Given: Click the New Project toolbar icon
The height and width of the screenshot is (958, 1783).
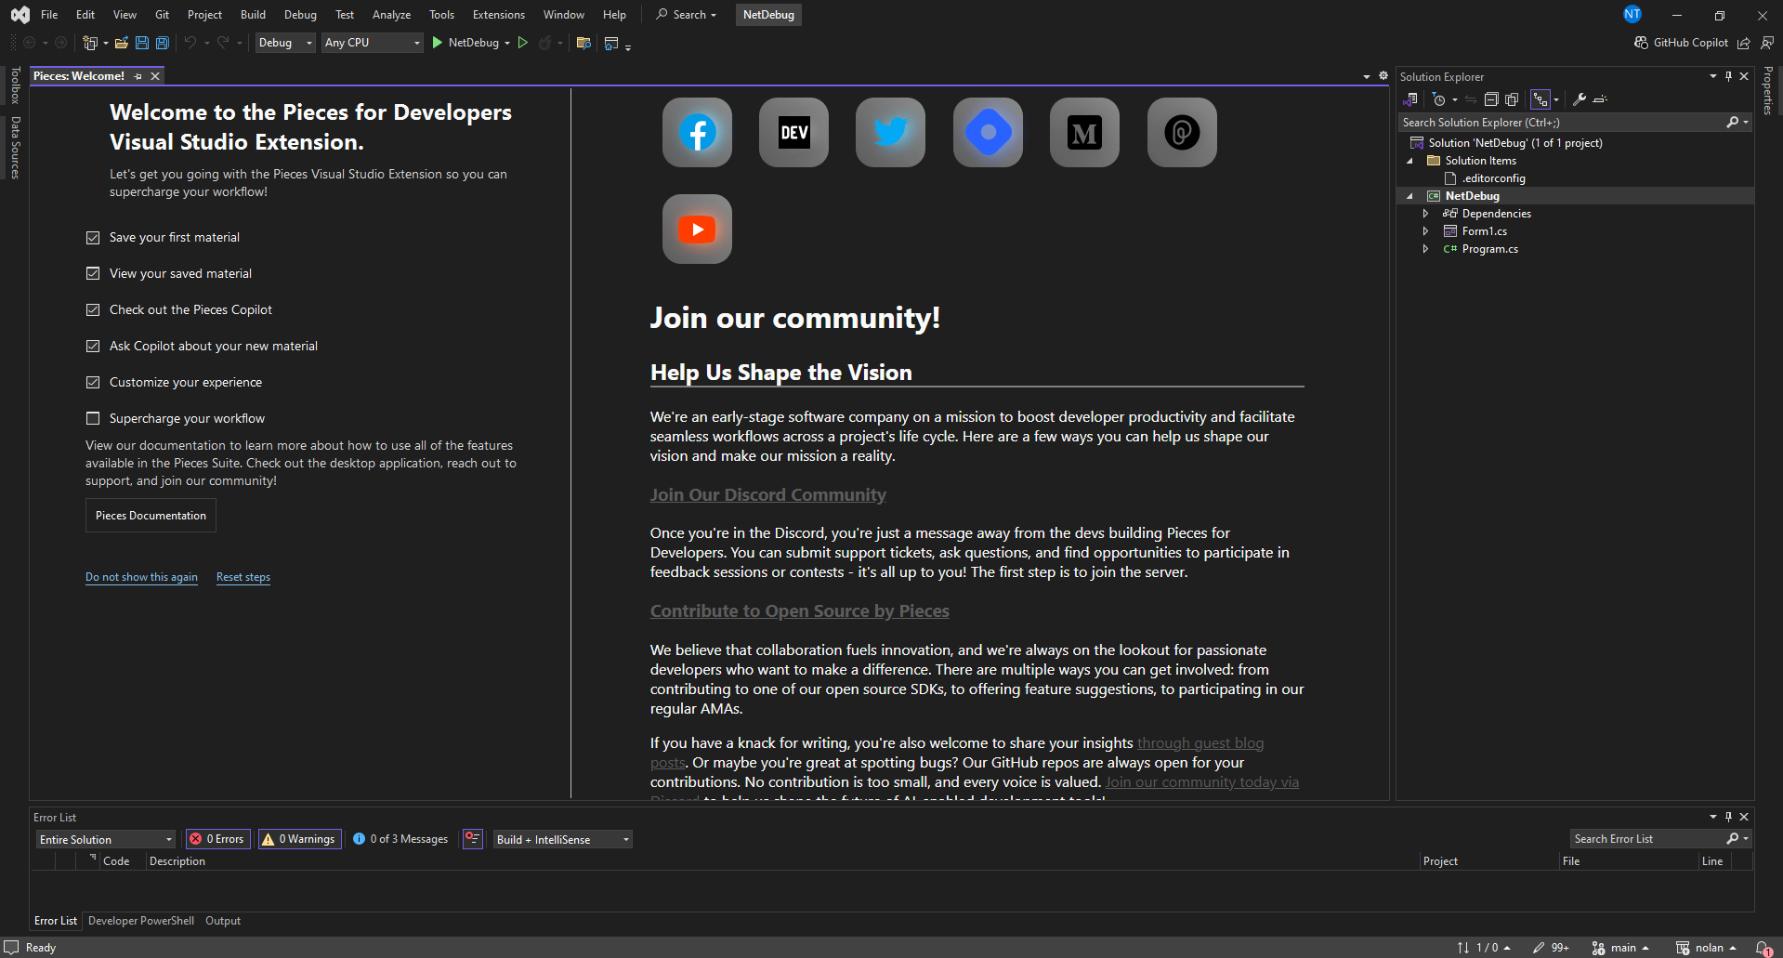Looking at the screenshot, I should coord(90,43).
